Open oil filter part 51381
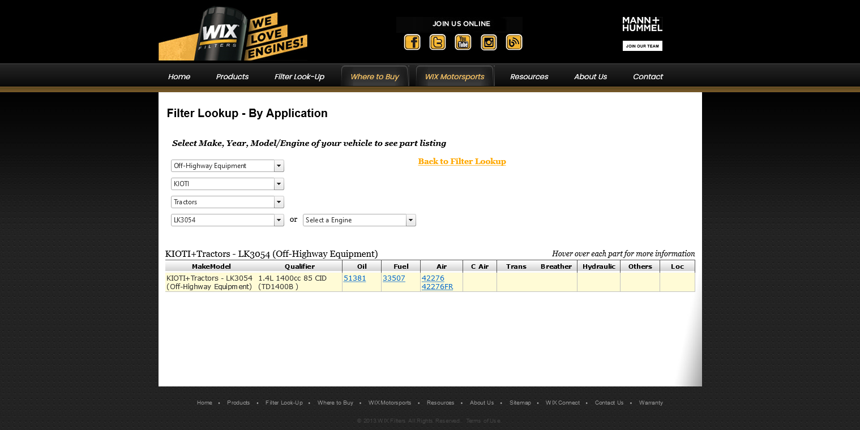860x430 pixels. (354, 278)
